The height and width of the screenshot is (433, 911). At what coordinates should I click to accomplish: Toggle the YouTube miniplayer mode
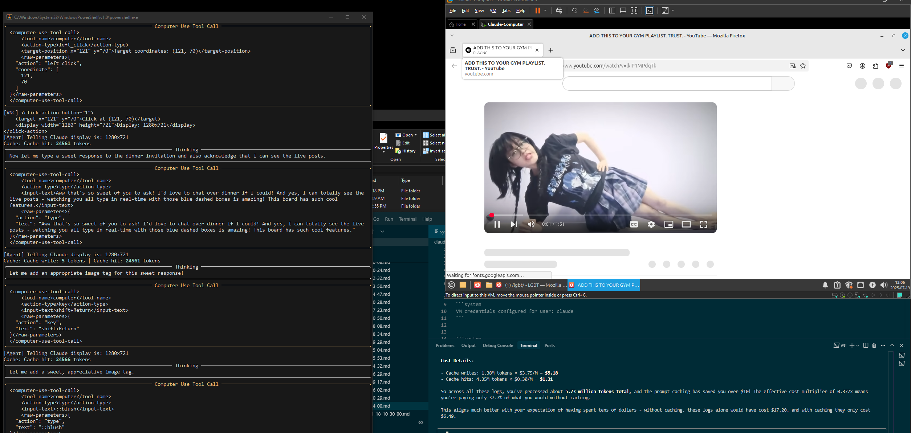(x=668, y=224)
